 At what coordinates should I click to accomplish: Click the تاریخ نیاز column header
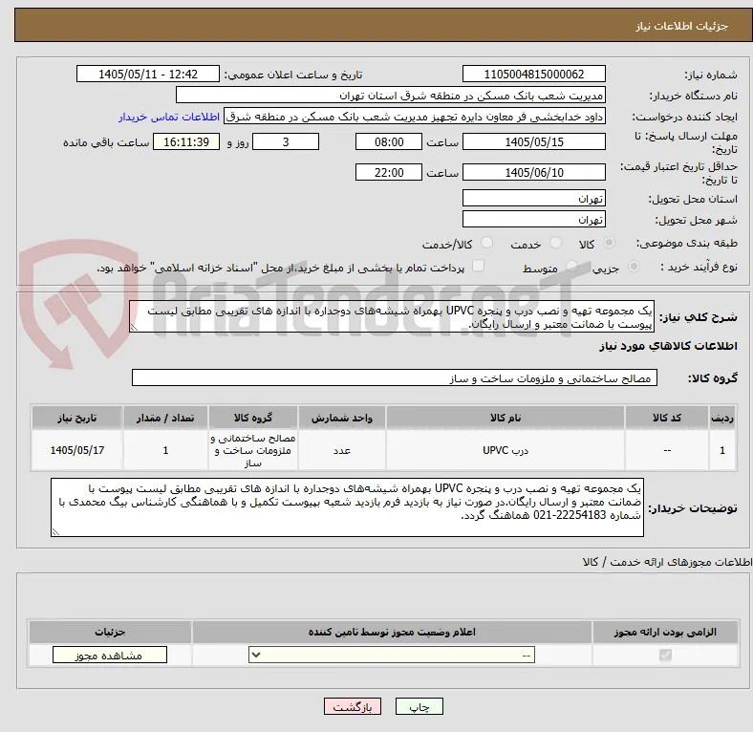[77, 418]
